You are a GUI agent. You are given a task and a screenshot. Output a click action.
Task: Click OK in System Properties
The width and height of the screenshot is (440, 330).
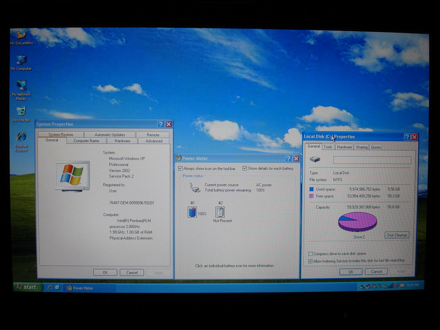tap(105, 272)
